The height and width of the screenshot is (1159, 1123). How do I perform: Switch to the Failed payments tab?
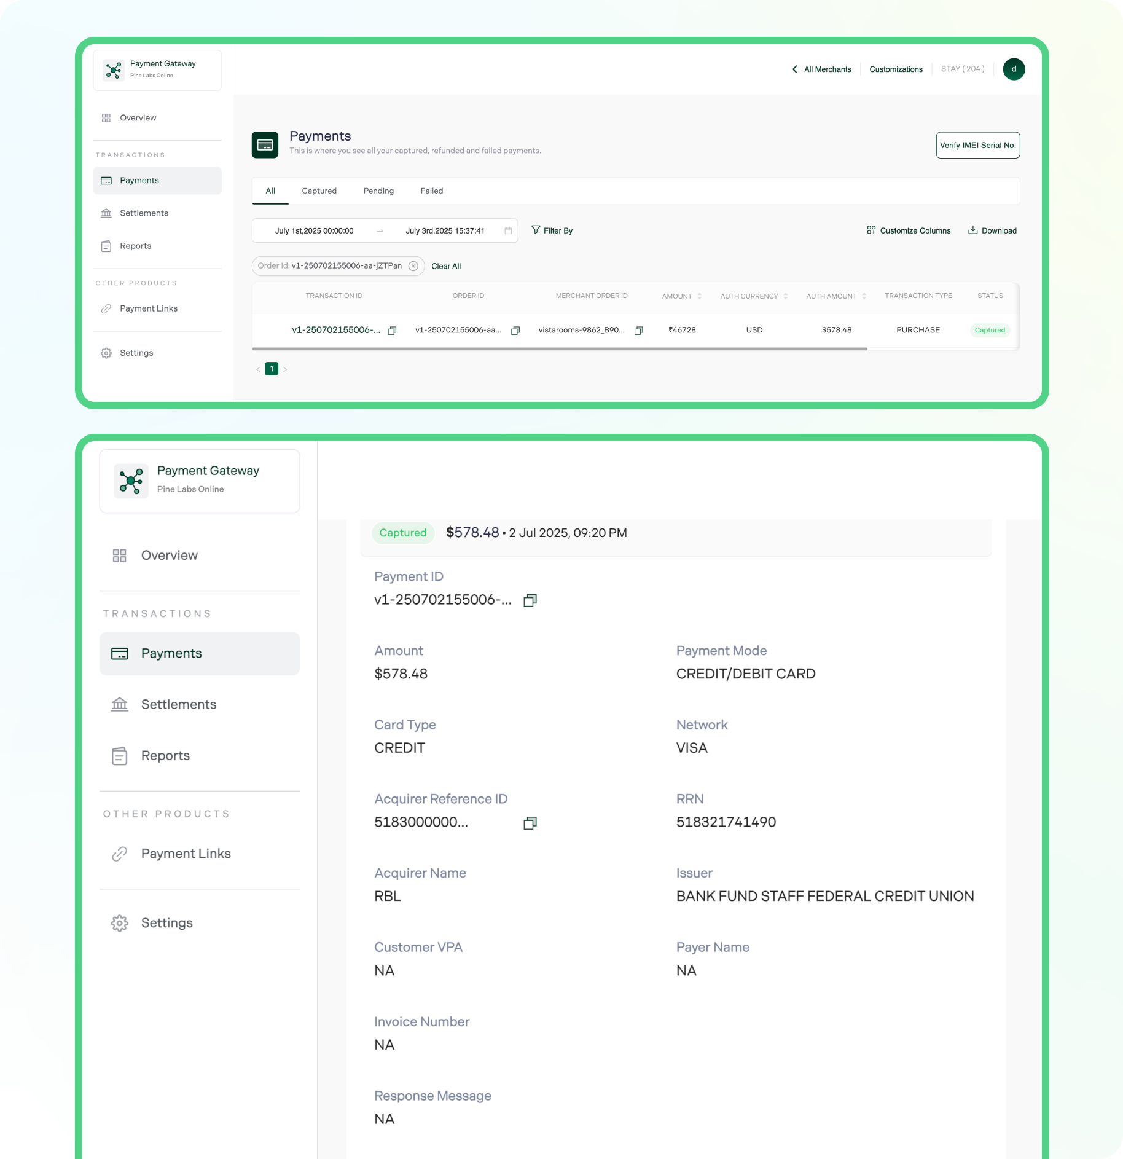(432, 191)
